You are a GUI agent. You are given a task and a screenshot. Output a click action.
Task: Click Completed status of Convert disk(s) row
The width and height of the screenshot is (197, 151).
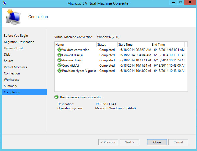tap(107, 55)
